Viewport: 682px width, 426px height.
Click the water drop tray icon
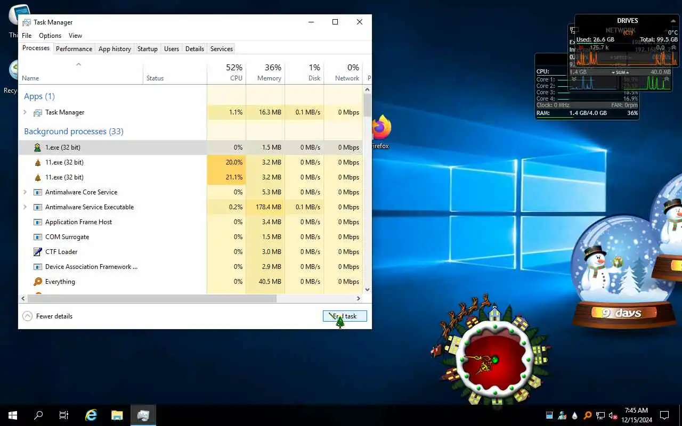pyautogui.click(x=575, y=415)
